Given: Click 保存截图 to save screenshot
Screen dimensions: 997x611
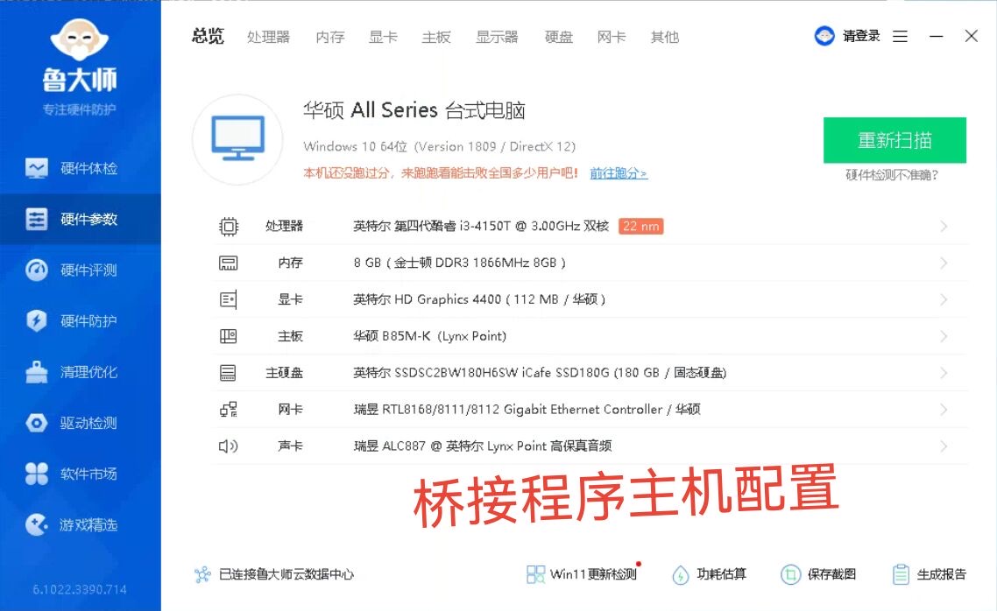Looking at the screenshot, I should 818,574.
